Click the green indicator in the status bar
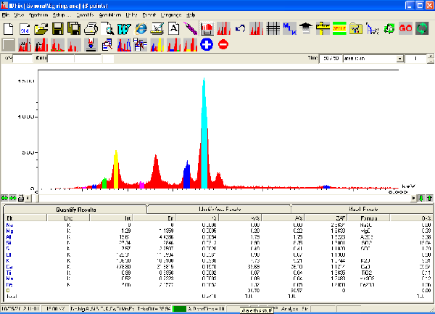Viewport: 435px width, 314px height. (179, 309)
